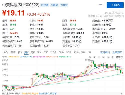
Task: Select the 60分 interval tab
Action: tap(61, 52)
